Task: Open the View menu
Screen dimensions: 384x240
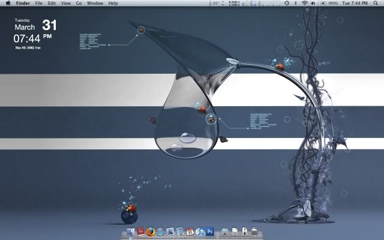Action: 66,3
